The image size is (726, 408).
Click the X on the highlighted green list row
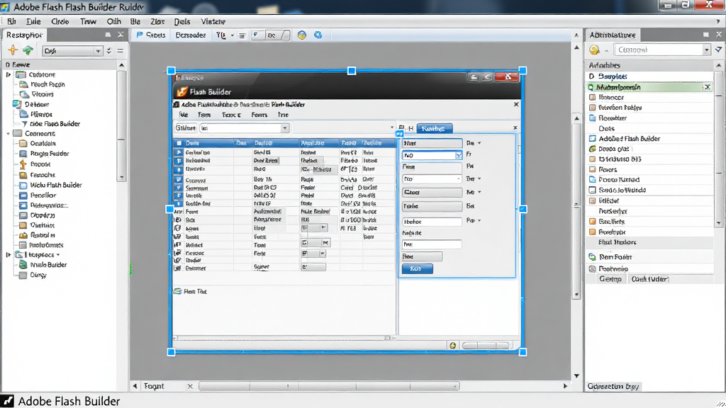click(708, 87)
